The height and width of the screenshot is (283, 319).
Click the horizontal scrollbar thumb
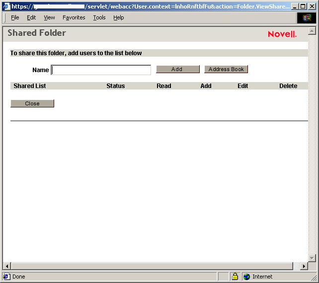[152, 266]
